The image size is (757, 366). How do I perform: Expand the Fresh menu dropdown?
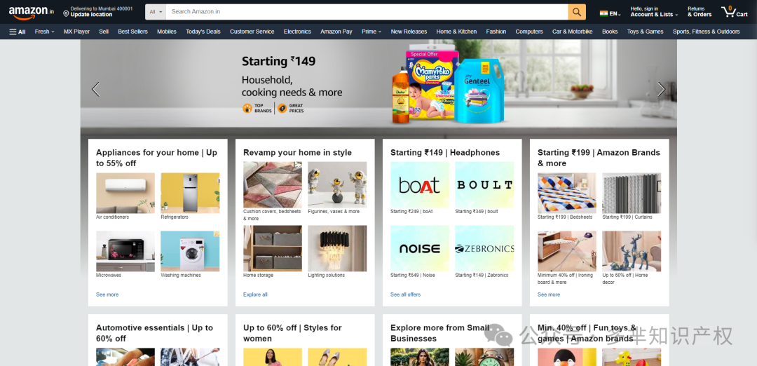click(x=44, y=32)
